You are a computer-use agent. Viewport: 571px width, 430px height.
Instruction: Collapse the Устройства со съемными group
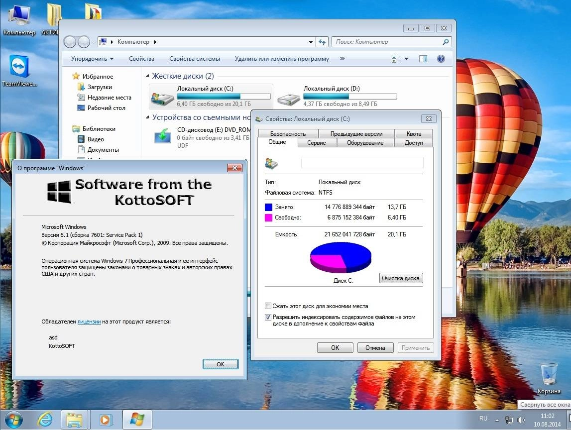pyautogui.click(x=147, y=117)
